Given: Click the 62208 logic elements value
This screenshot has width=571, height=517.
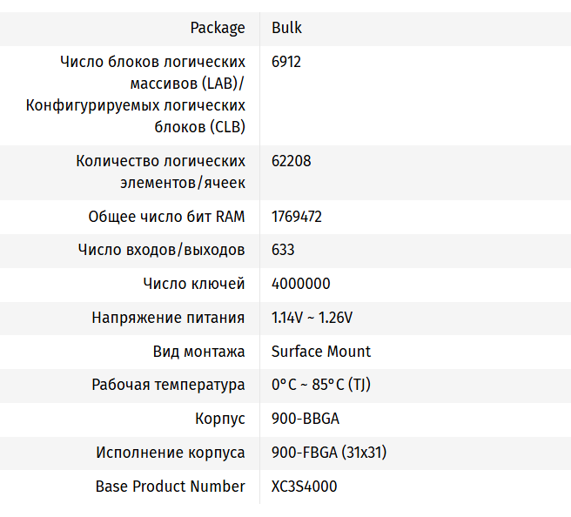Looking at the screenshot, I should (291, 161).
